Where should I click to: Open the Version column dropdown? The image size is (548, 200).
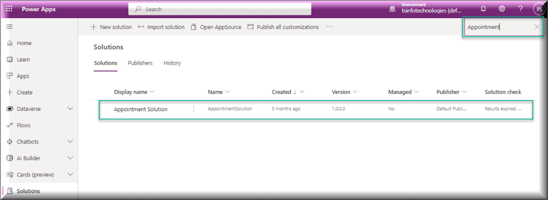355,92
